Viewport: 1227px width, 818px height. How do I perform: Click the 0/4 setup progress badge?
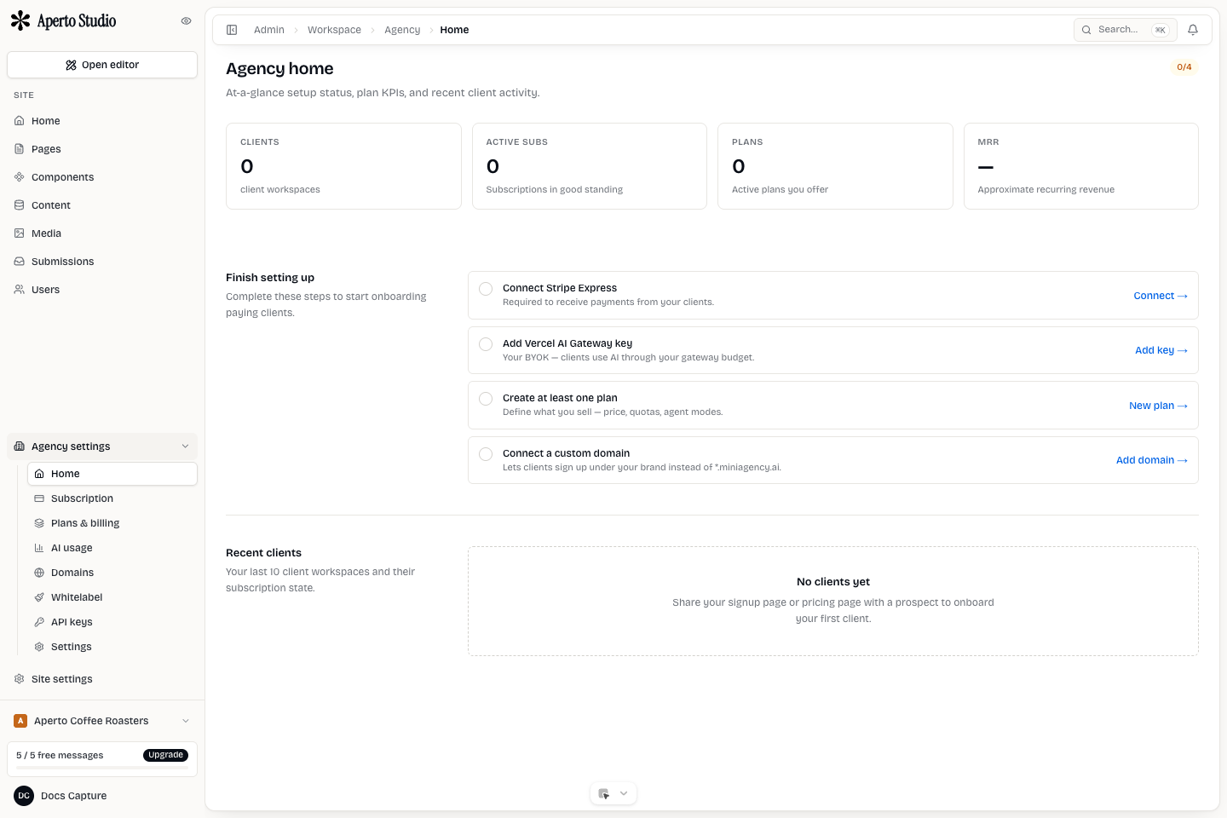(x=1184, y=67)
